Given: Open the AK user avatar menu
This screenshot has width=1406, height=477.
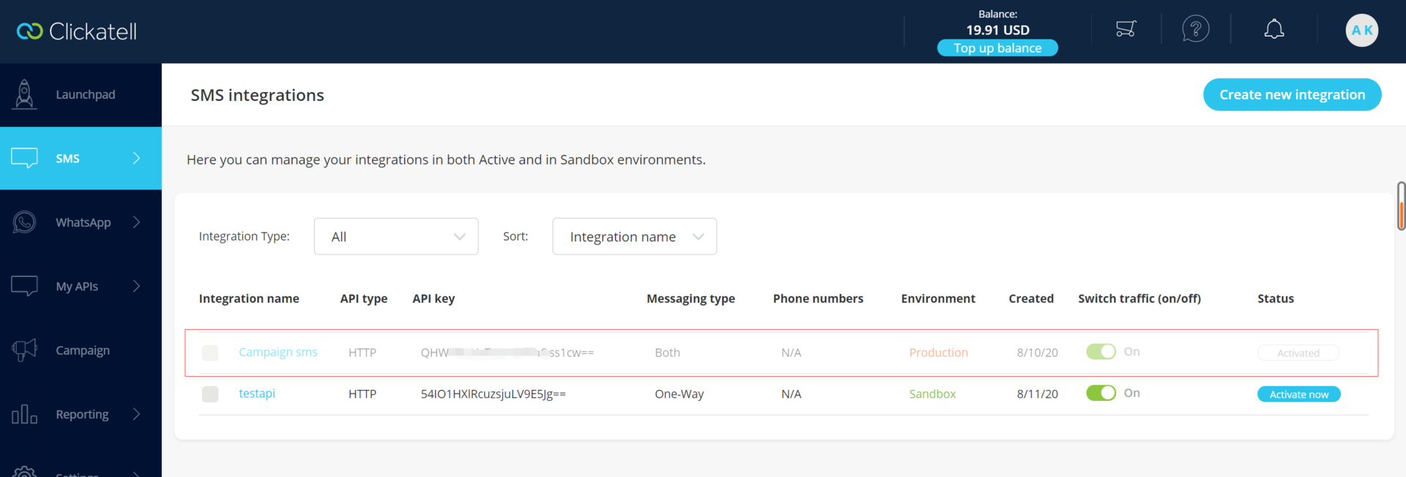Looking at the screenshot, I should (x=1362, y=30).
